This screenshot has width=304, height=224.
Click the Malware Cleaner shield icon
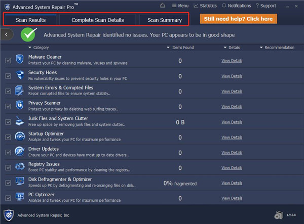tap(19, 60)
